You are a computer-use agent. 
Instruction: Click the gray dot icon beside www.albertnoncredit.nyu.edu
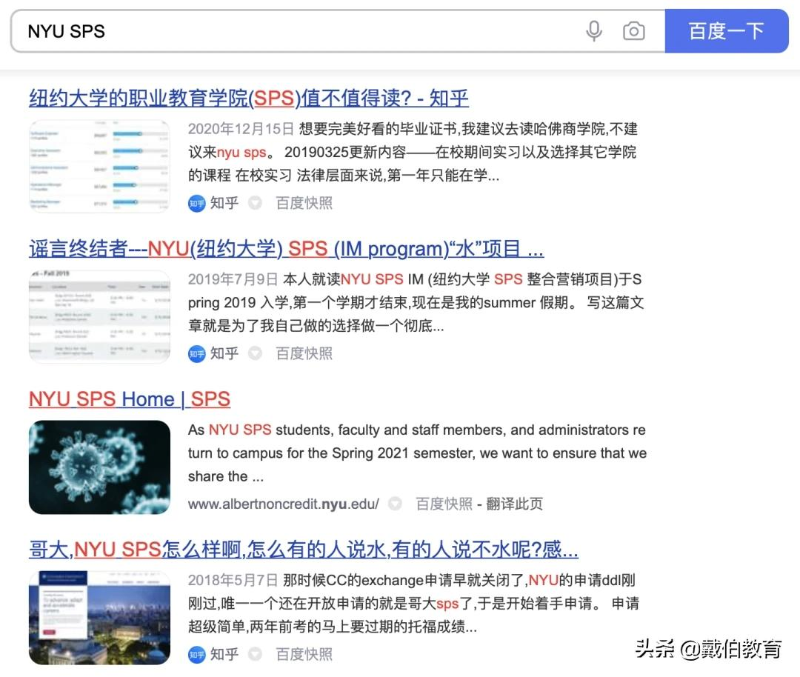point(394,504)
